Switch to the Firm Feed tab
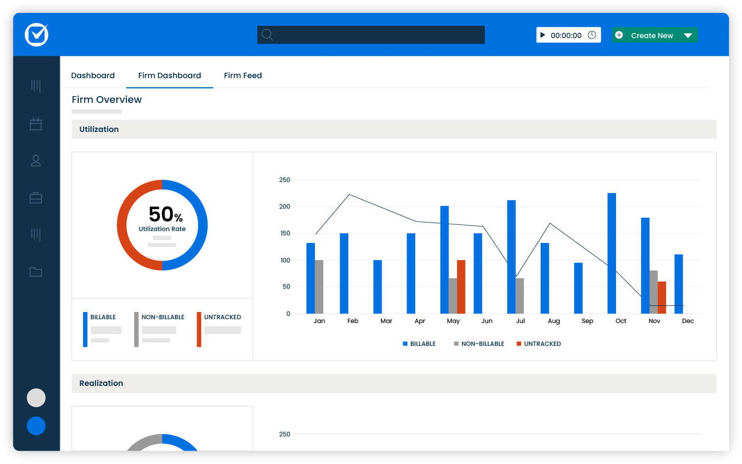 coord(242,75)
